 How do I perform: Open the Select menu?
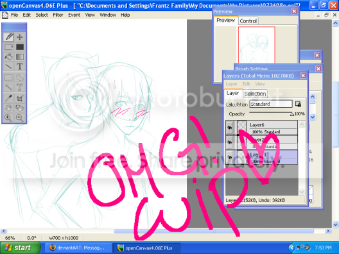point(42,15)
